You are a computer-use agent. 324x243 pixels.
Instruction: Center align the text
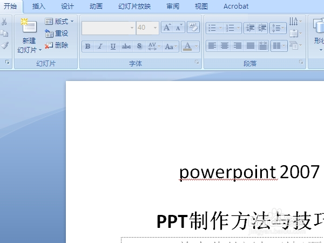tap(225, 46)
